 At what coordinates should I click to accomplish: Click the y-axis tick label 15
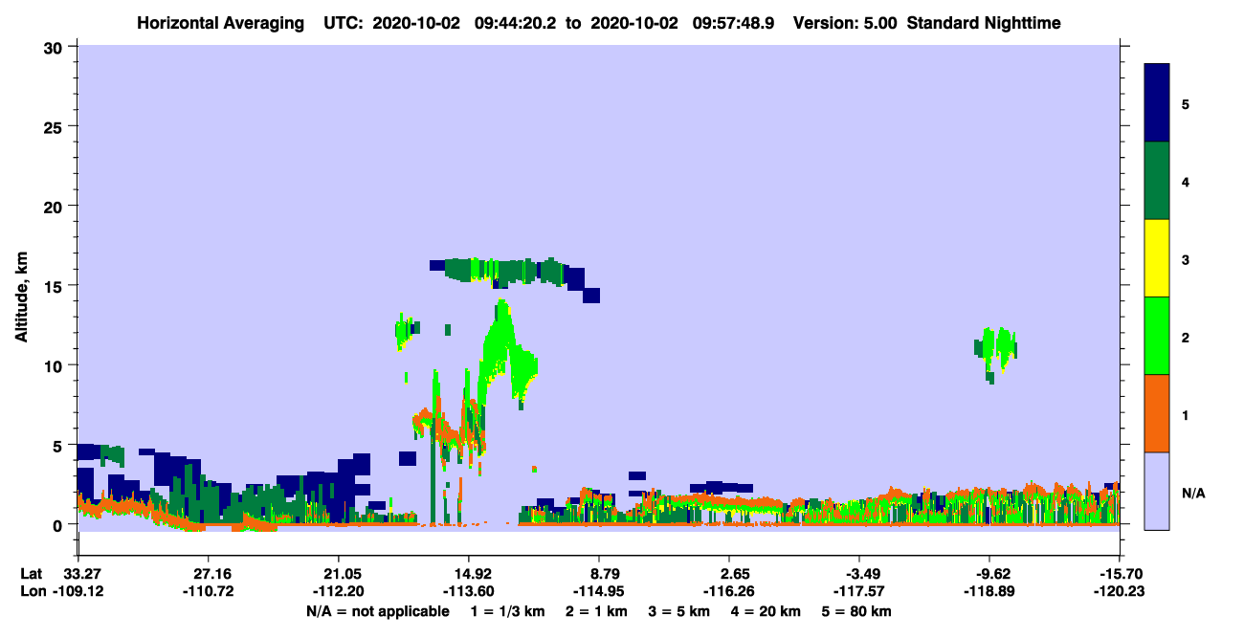click(x=56, y=286)
